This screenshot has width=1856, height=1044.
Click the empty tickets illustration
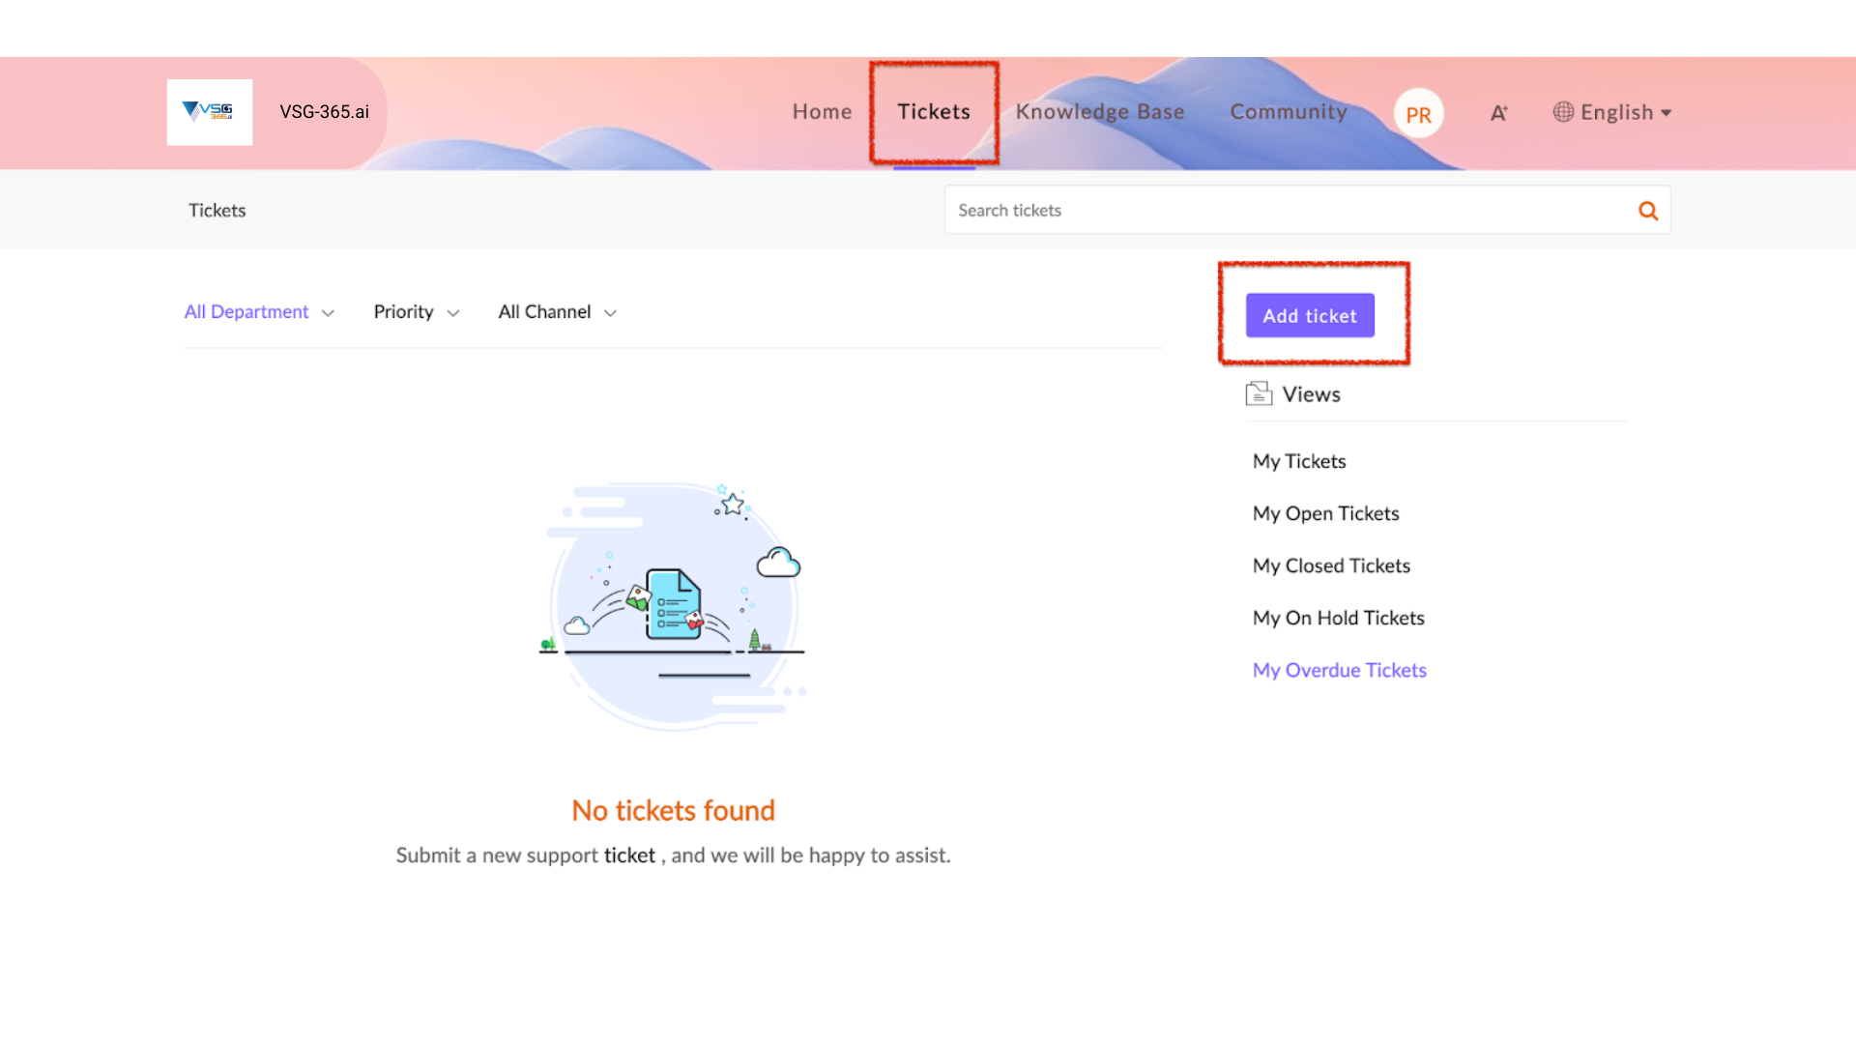point(674,606)
